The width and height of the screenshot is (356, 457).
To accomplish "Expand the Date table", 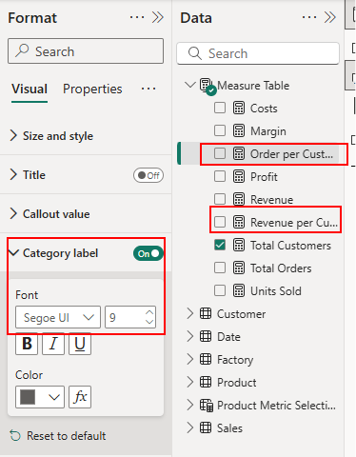I will pos(190,336).
